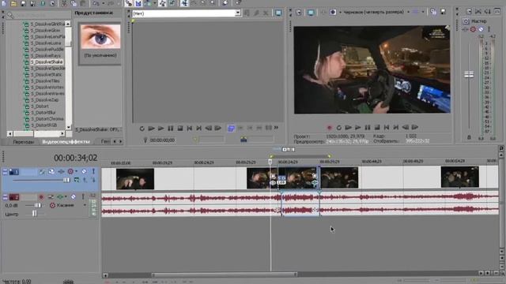Select S_DissolveTiles in the effects list
The width and height of the screenshot is (506, 284).
(x=45, y=80)
